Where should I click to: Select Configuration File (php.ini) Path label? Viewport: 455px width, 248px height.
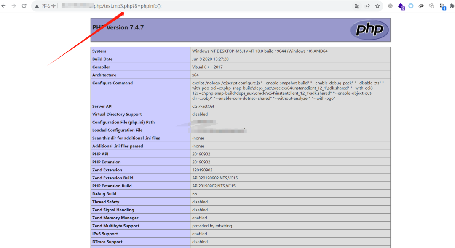pos(123,123)
